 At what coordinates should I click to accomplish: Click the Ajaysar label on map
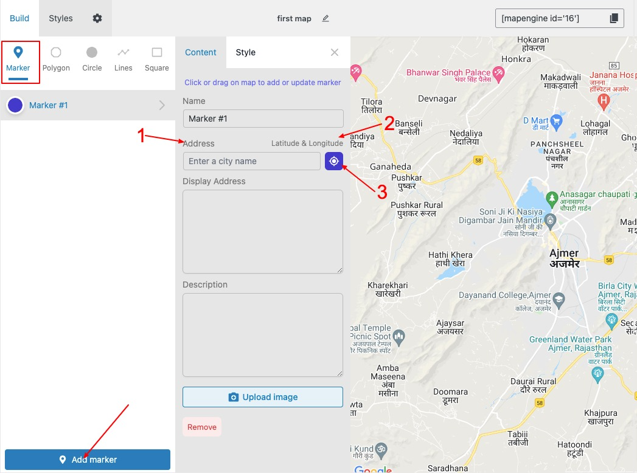450,327
